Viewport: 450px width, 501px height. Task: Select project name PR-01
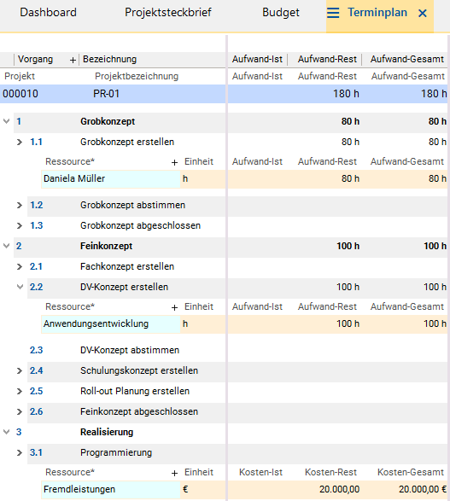click(106, 94)
